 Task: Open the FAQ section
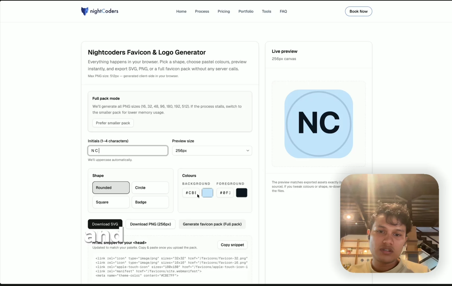point(283,11)
